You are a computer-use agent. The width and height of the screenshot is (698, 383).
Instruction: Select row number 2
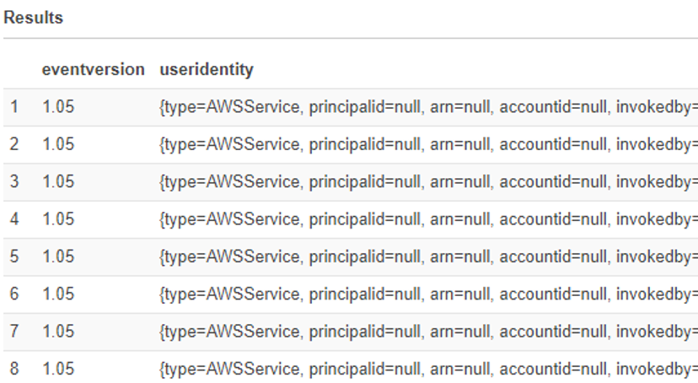coord(14,144)
